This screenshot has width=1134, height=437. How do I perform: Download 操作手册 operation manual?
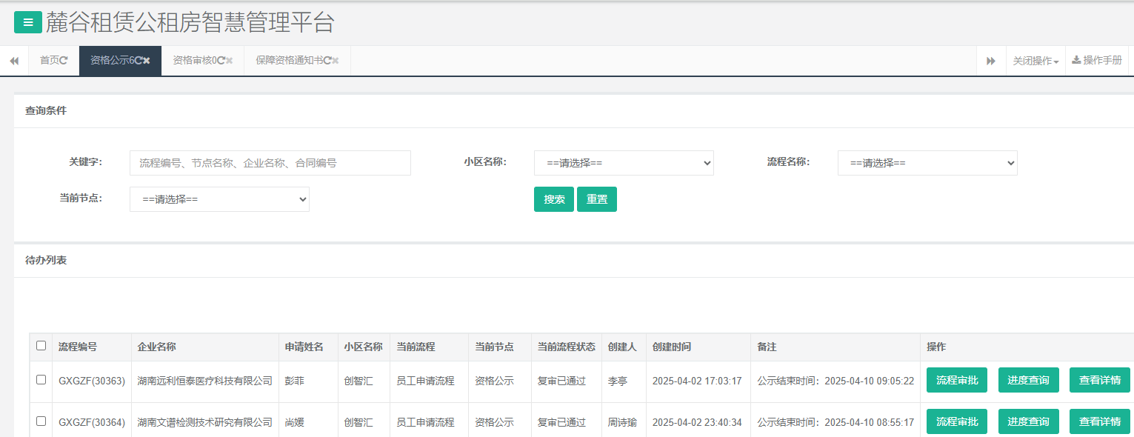click(1097, 61)
